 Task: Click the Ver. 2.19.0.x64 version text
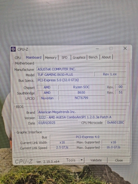pos(48,162)
